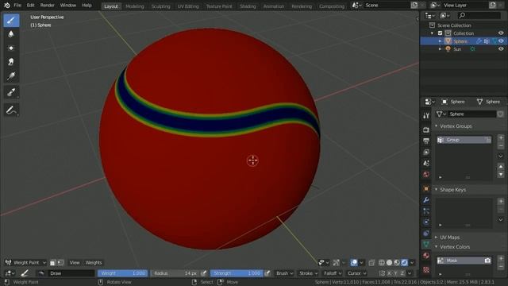
Task: Switch to Material Preview shading
Action: tap(397, 262)
